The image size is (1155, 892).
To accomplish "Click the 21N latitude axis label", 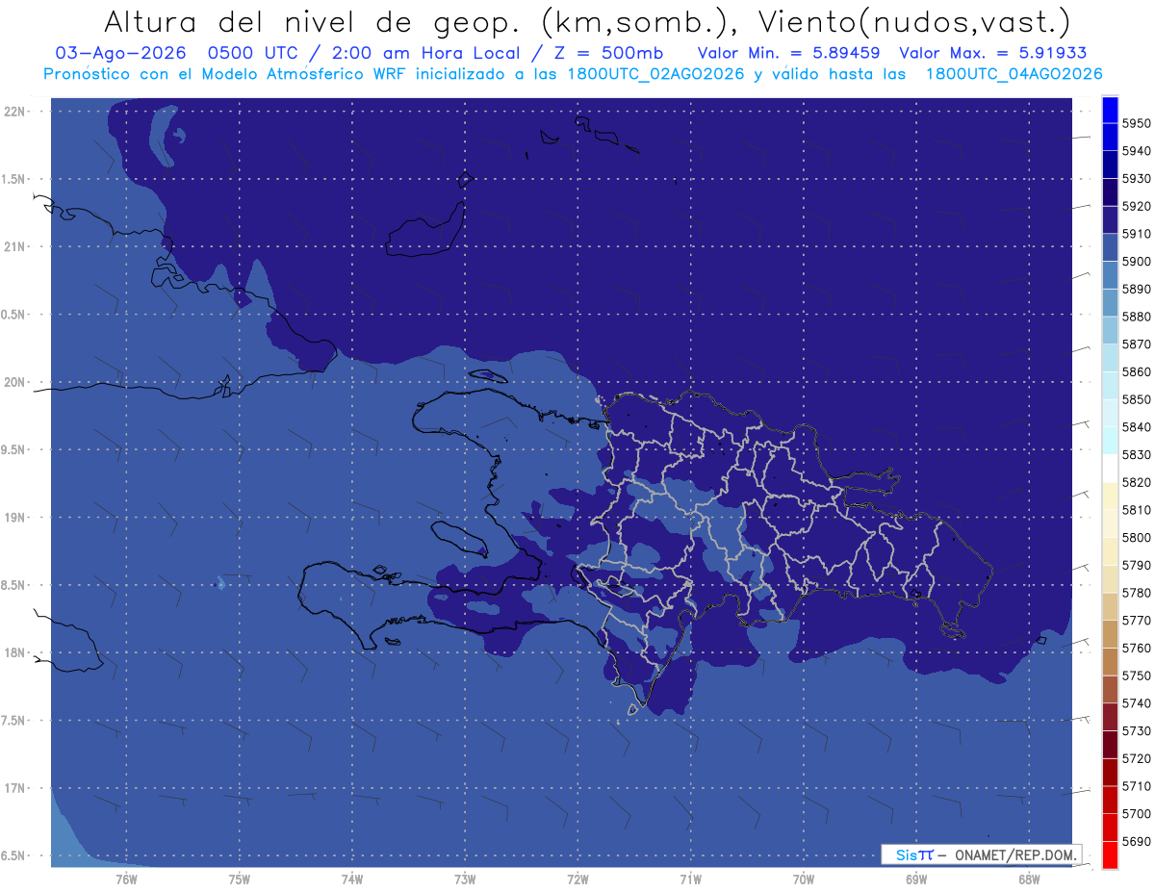I will (x=14, y=247).
